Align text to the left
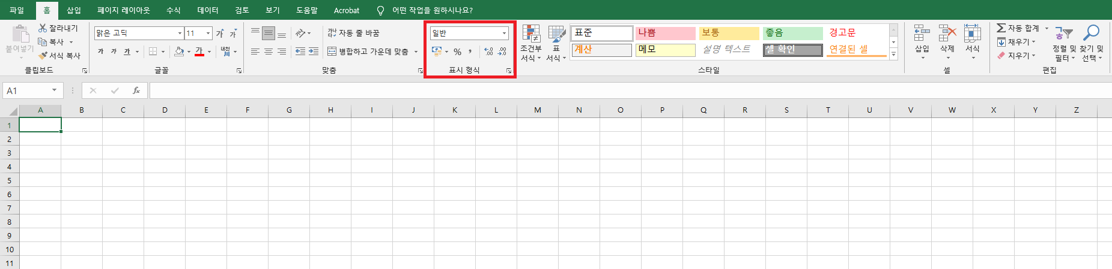 click(255, 52)
